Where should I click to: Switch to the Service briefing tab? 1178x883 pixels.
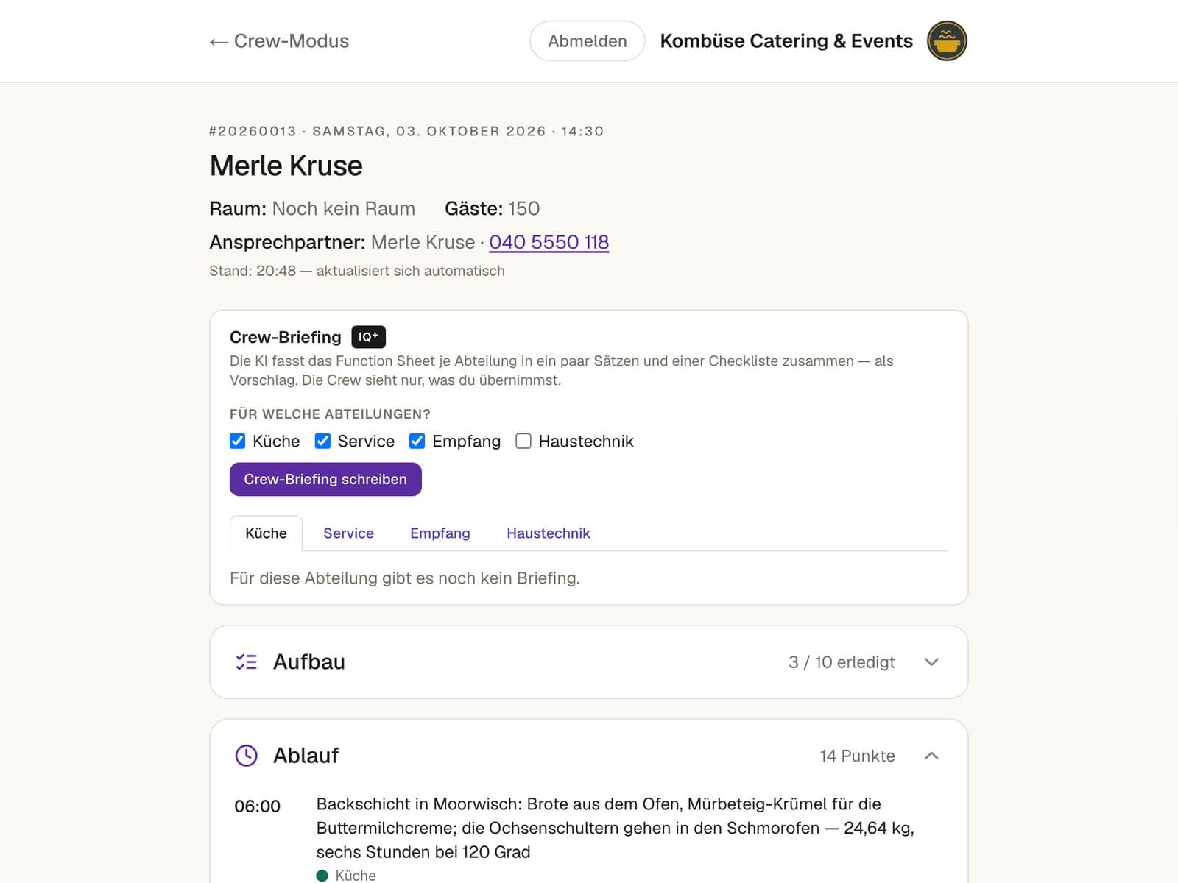[x=348, y=533]
